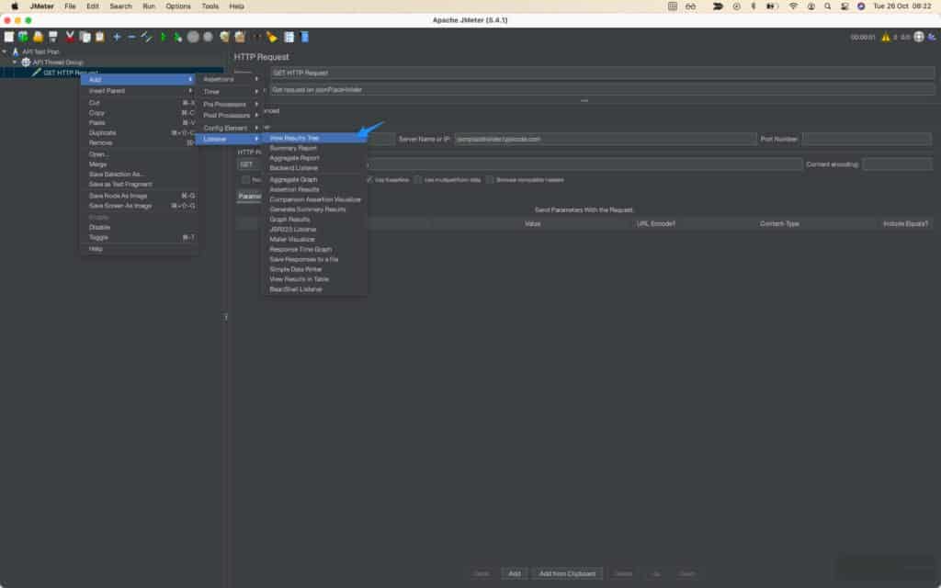Viewport: 941px width, 588px height.
Task: Click the New test plan toolbar icon
Action: point(9,37)
